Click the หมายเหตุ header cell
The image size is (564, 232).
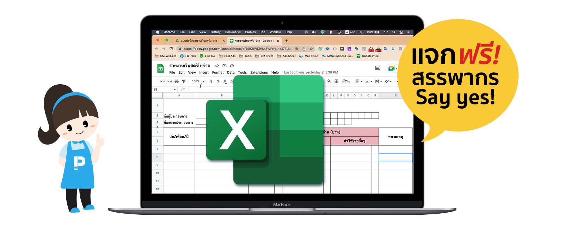point(396,136)
